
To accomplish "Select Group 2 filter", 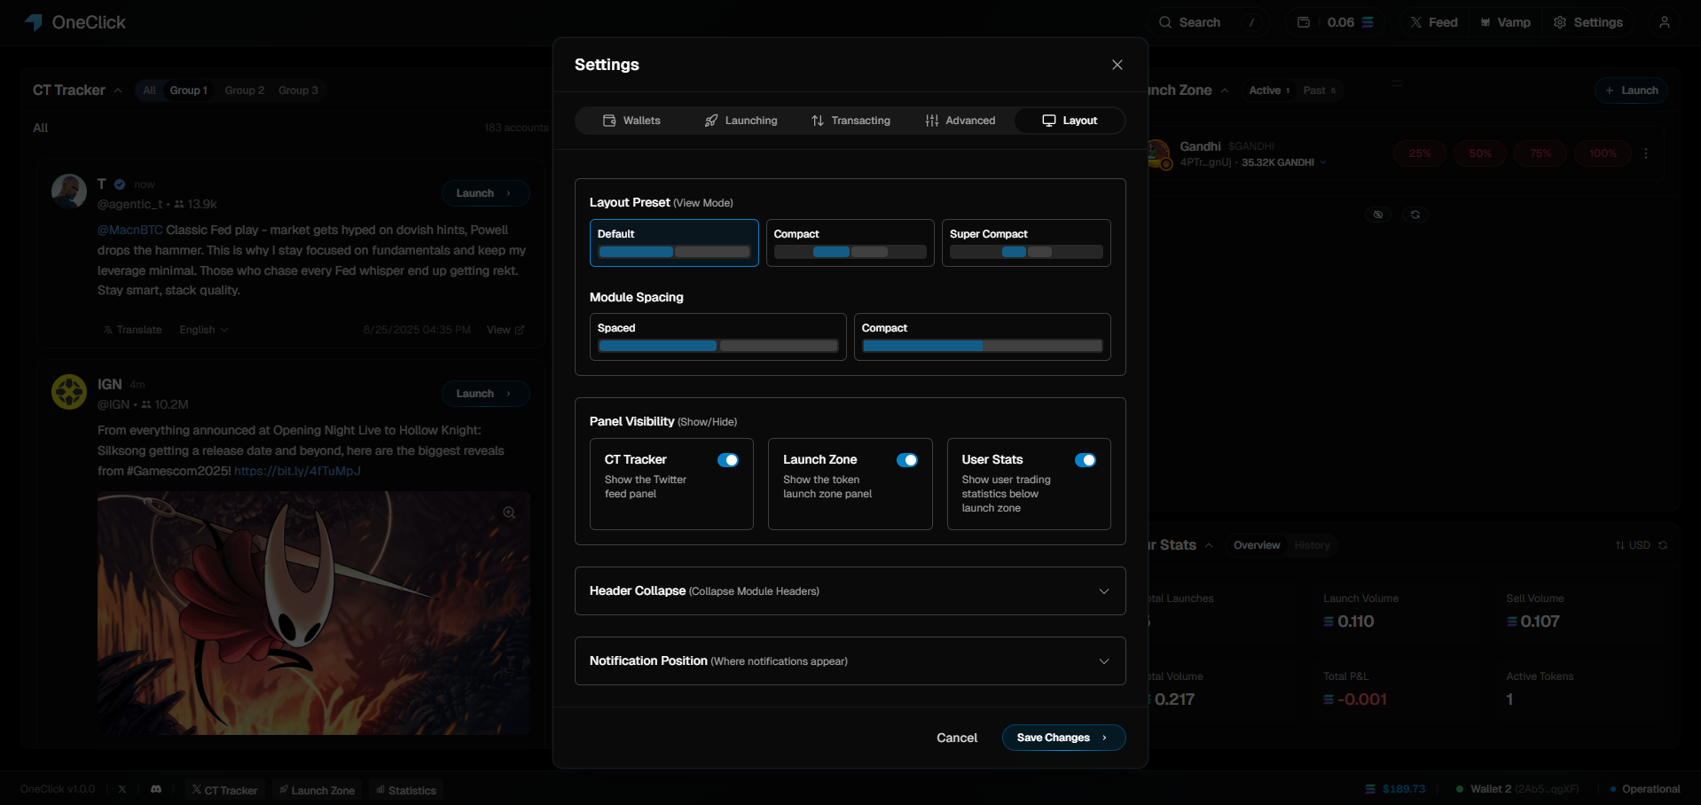I will click(244, 90).
